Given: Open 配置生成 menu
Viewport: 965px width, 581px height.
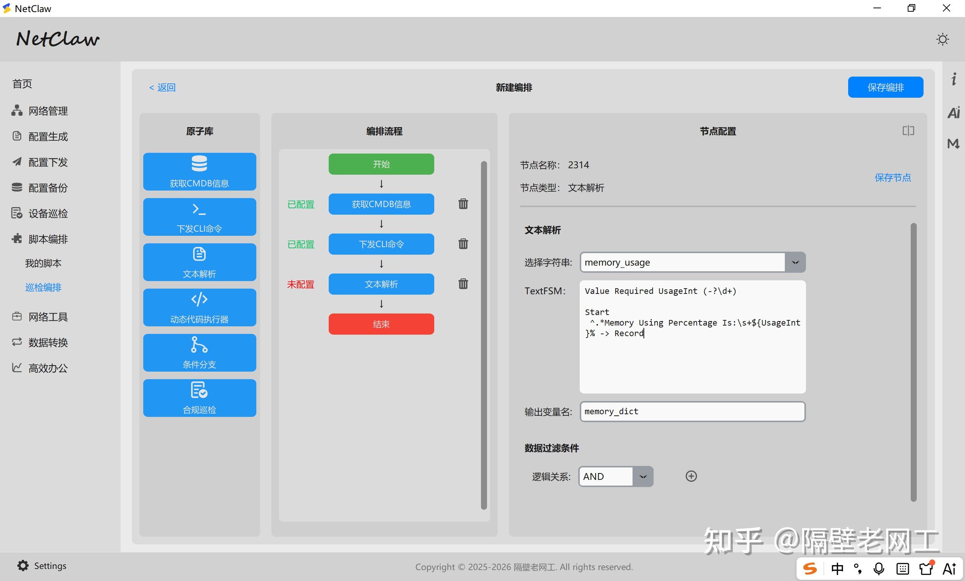Looking at the screenshot, I should pos(40,136).
